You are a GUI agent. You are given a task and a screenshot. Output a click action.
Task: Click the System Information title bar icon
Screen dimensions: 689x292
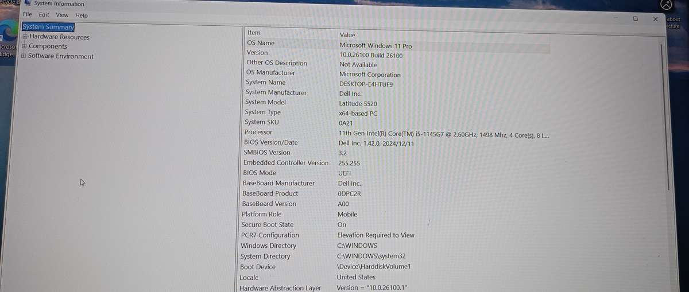click(x=27, y=3)
